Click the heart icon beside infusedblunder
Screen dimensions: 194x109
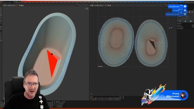(185, 6)
